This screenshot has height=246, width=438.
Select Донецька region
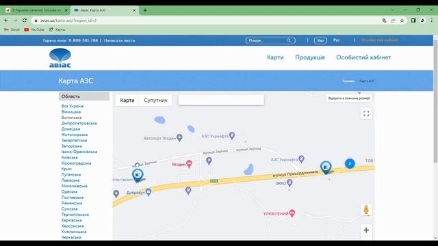70,129
